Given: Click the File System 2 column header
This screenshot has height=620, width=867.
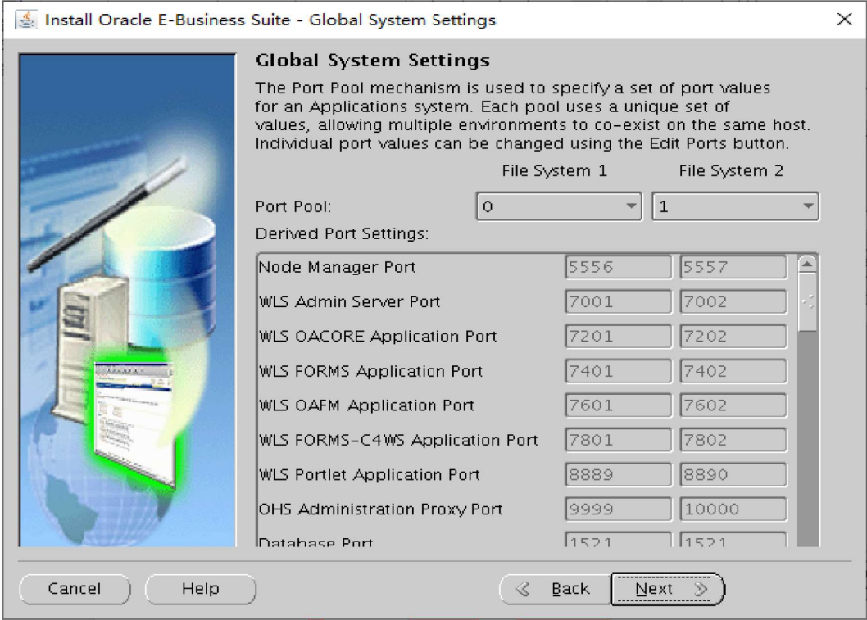Looking at the screenshot, I should [x=731, y=170].
